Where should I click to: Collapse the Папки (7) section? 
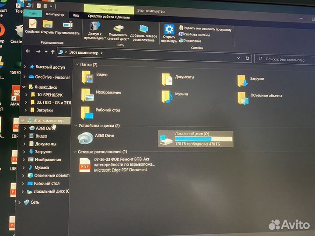click(x=77, y=65)
